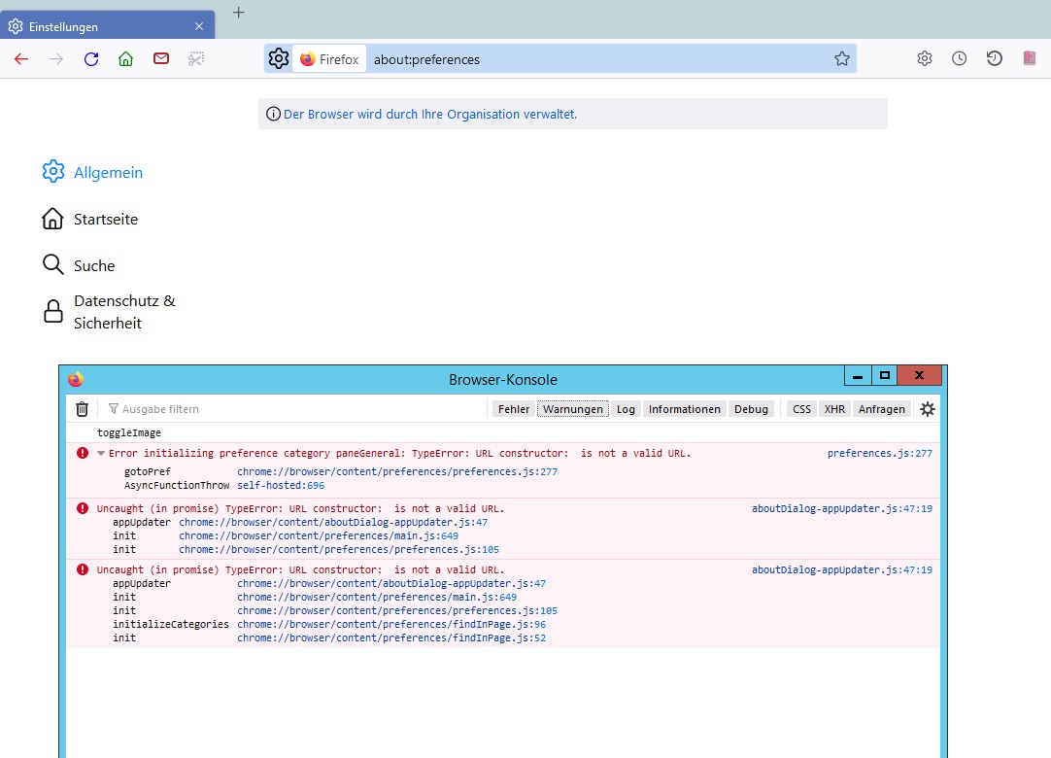Open the history clock icon in toolbar

(959, 59)
